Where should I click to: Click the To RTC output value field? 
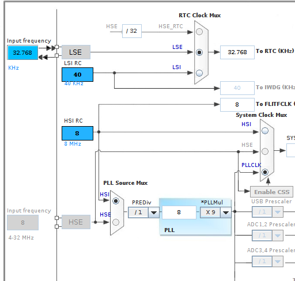[x=237, y=52]
